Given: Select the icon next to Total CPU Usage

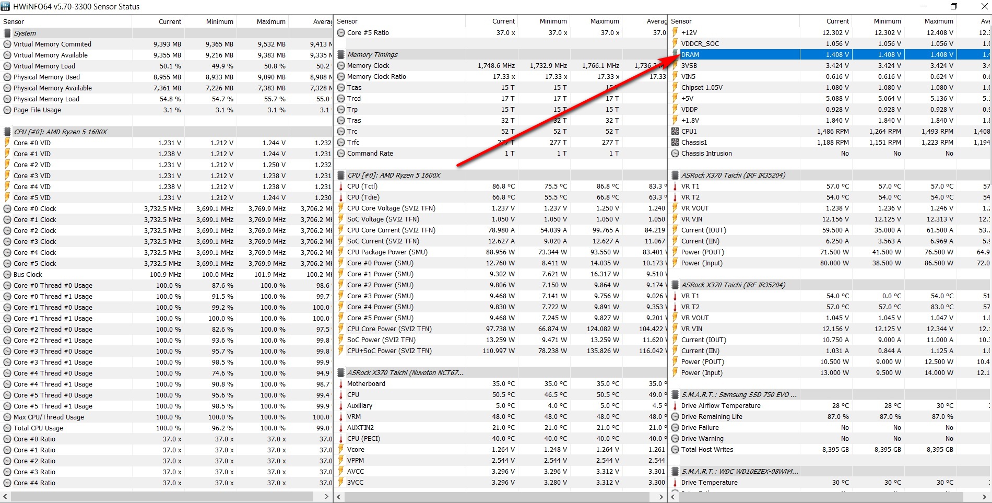Looking at the screenshot, I should point(7,428).
